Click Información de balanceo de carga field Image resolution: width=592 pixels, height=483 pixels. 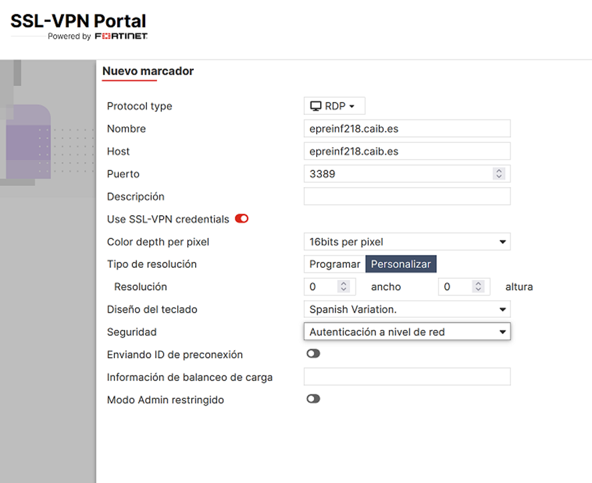[406, 377]
